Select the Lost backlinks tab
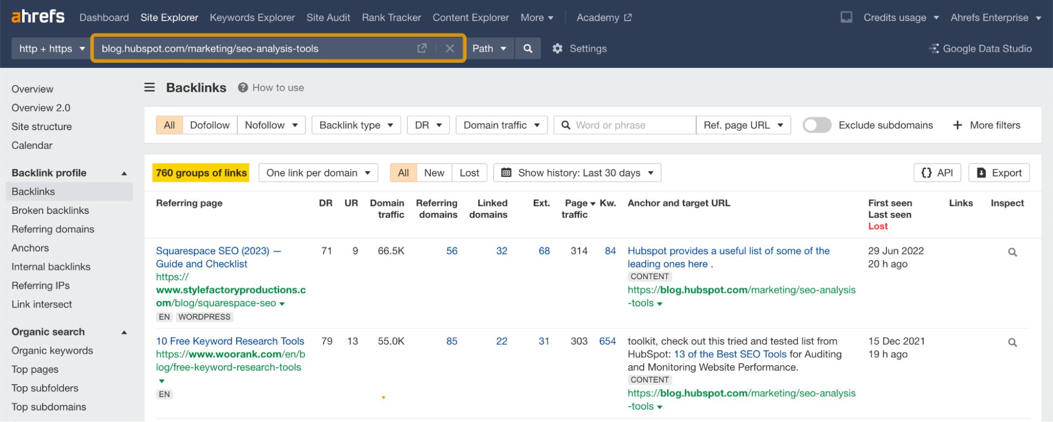Image resolution: width=1053 pixels, height=422 pixels. [469, 173]
